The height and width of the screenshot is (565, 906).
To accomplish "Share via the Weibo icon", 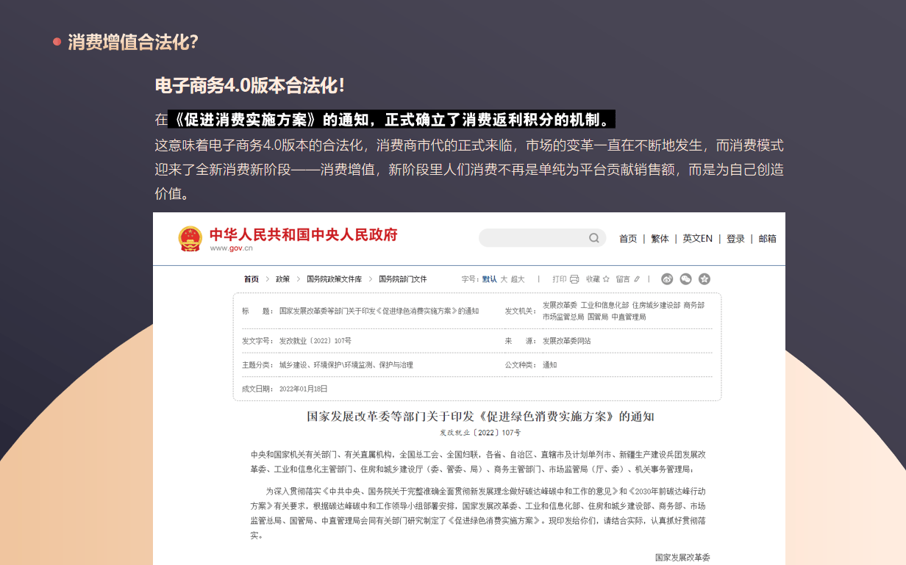I will pyautogui.click(x=667, y=279).
